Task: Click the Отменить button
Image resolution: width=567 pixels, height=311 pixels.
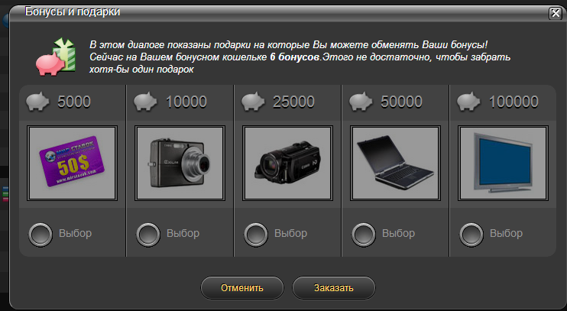Action: [x=242, y=288]
